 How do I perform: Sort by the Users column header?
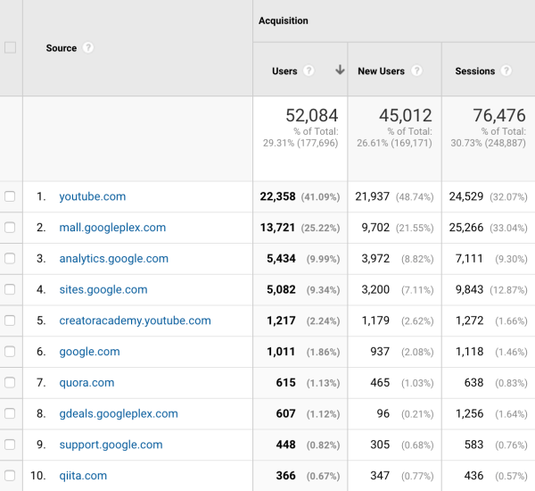pyautogui.click(x=284, y=71)
